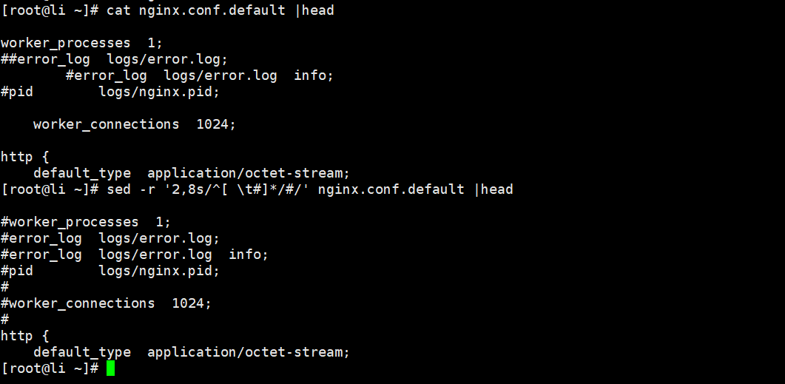Click the last default_type application/octet-stream line
The height and width of the screenshot is (384, 785).
tap(191, 352)
